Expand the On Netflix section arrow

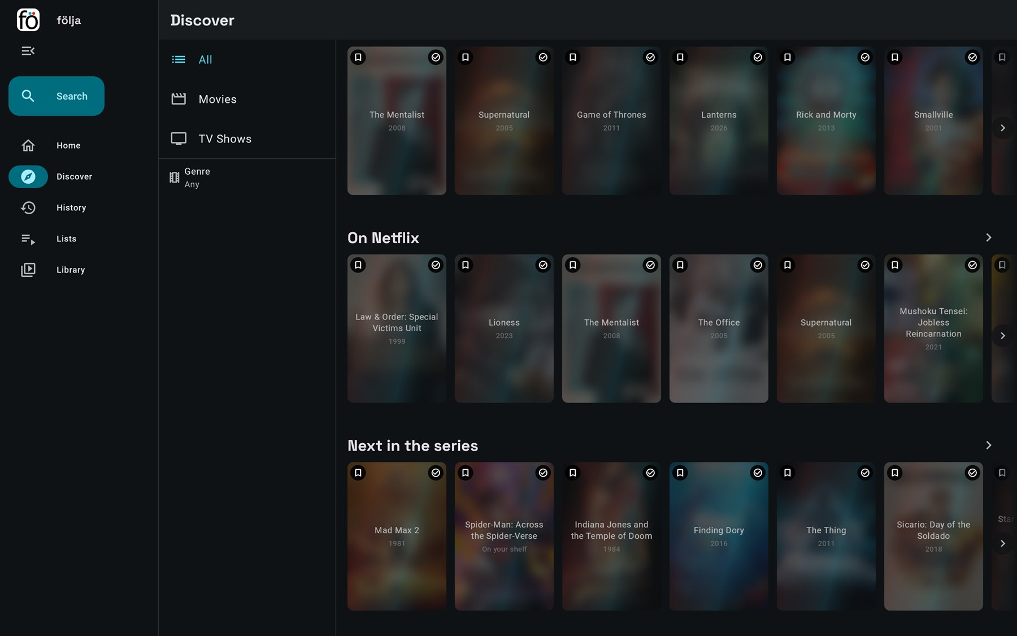988,237
